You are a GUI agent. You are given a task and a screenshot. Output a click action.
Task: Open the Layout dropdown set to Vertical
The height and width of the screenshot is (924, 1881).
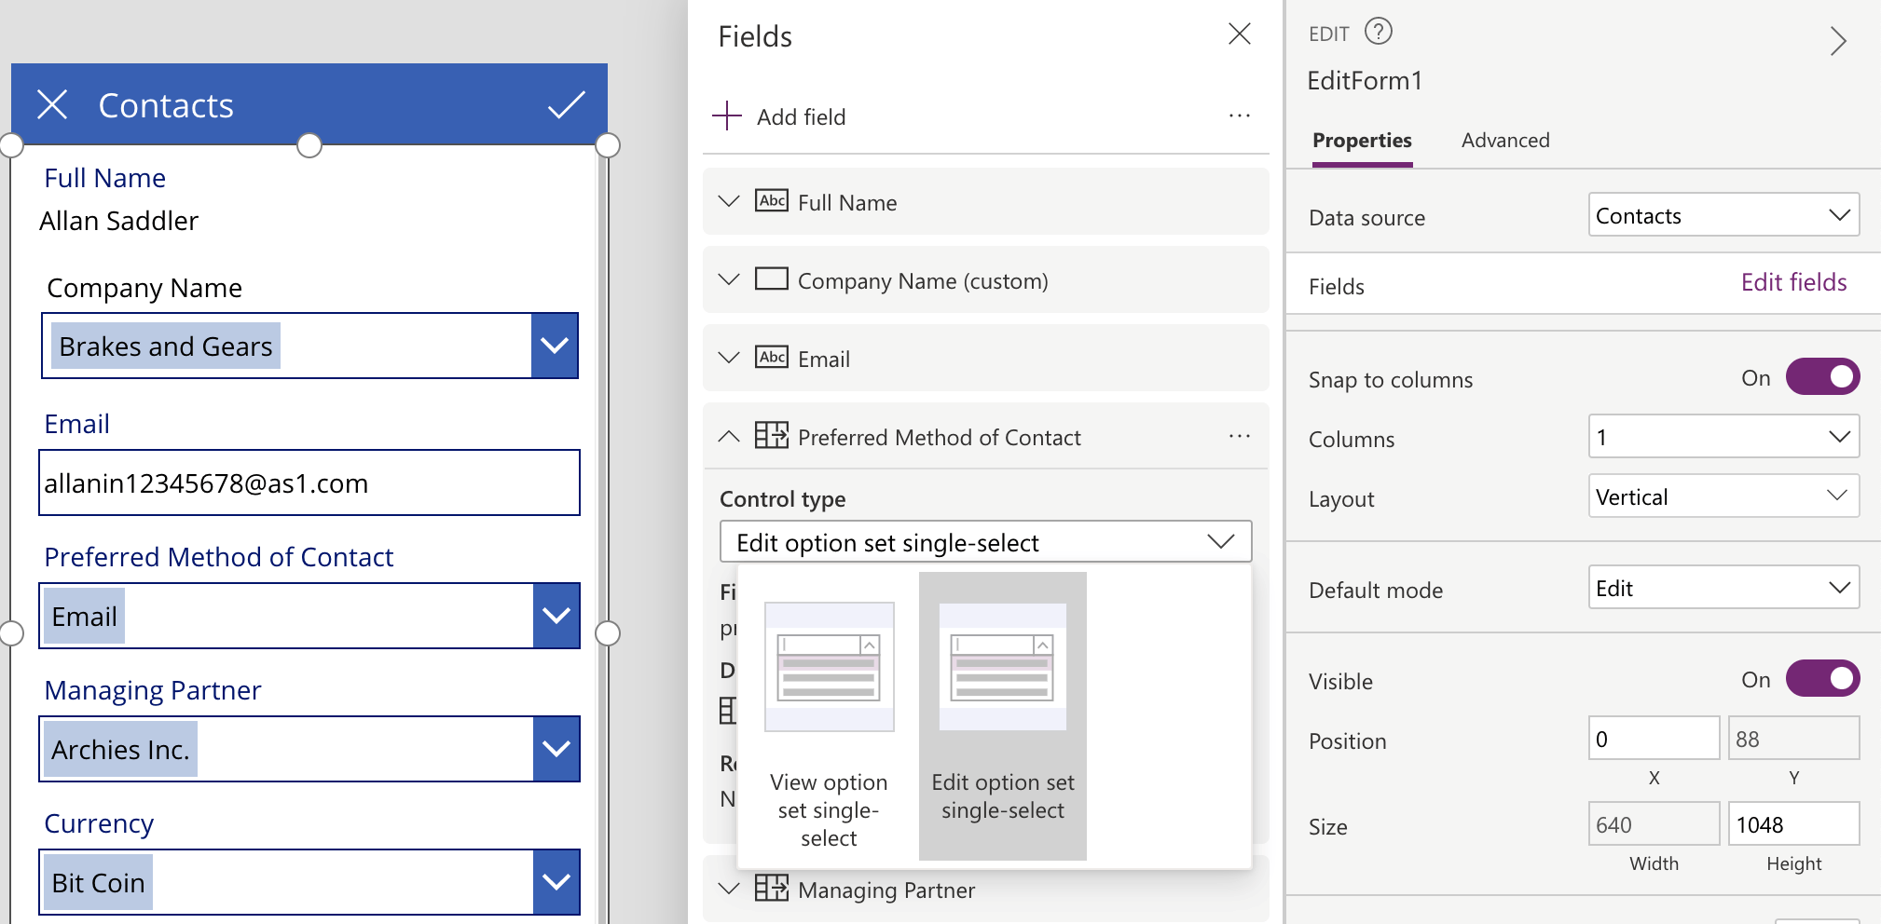(x=1723, y=496)
